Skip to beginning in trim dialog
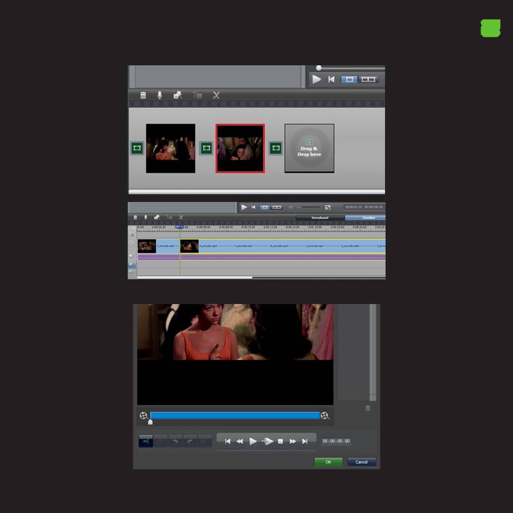The image size is (513, 513). (228, 441)
